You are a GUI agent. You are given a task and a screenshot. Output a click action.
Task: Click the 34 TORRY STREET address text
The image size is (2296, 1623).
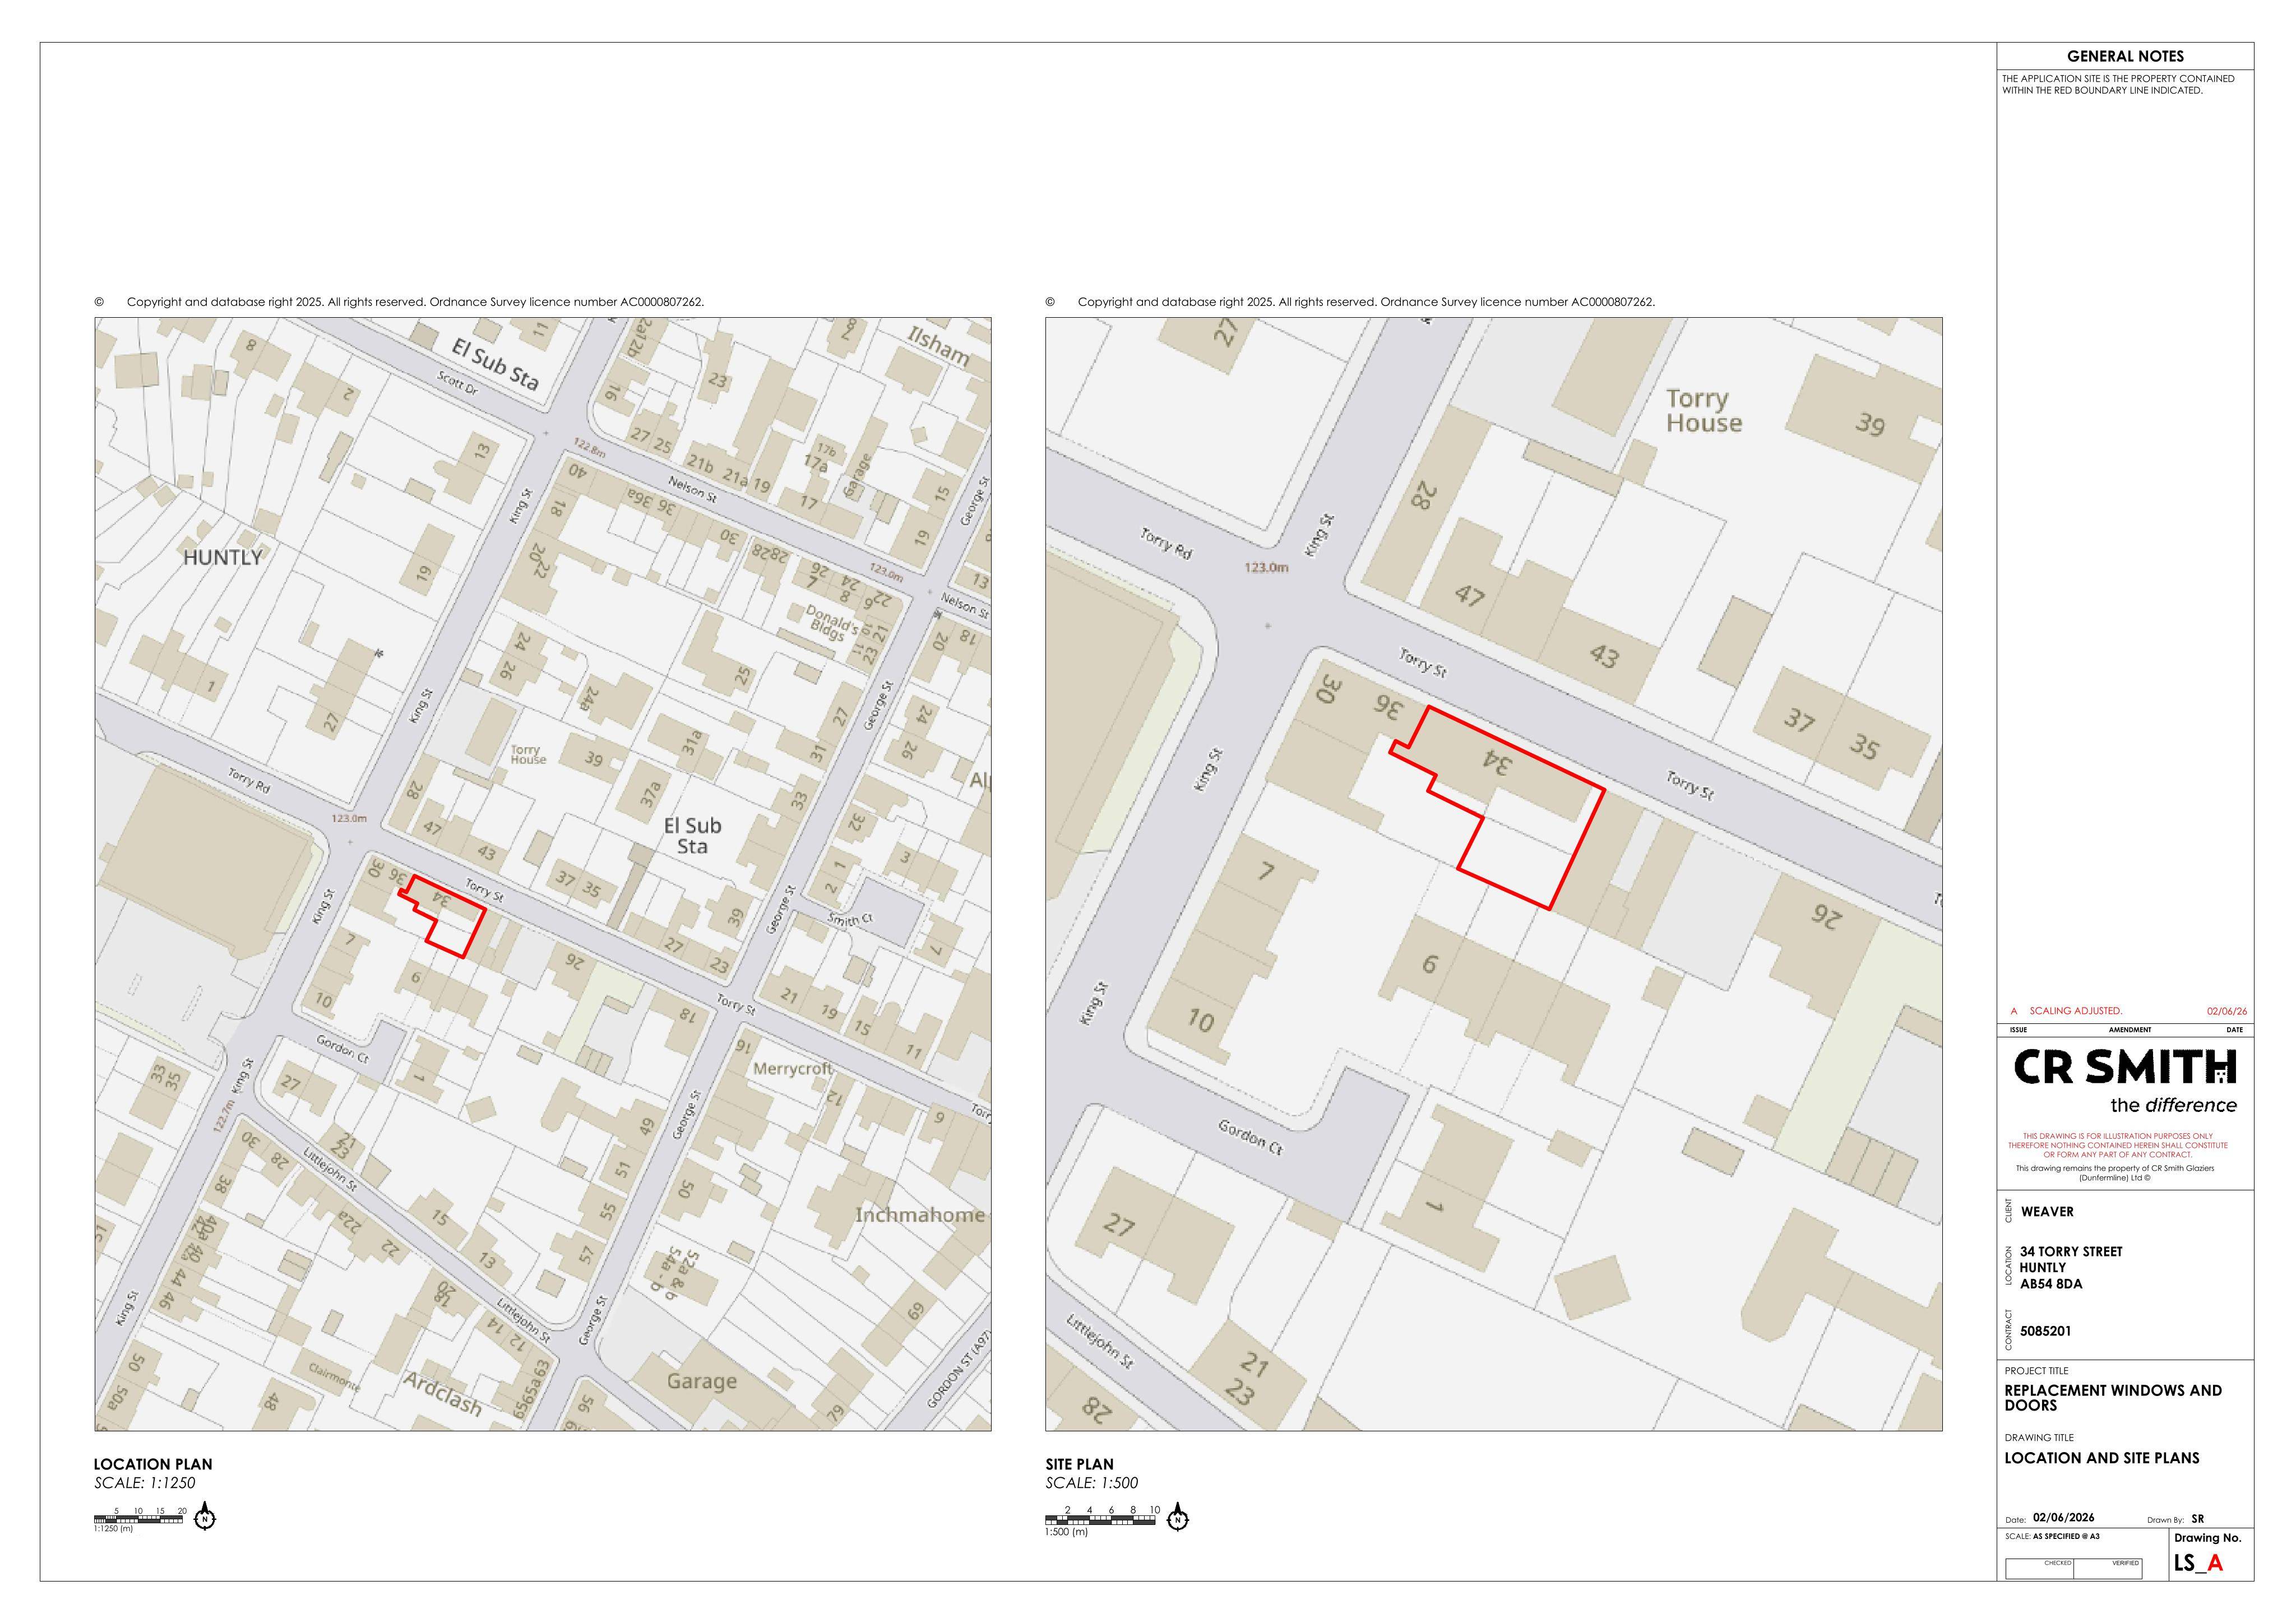click(x=2071, y=1251)
